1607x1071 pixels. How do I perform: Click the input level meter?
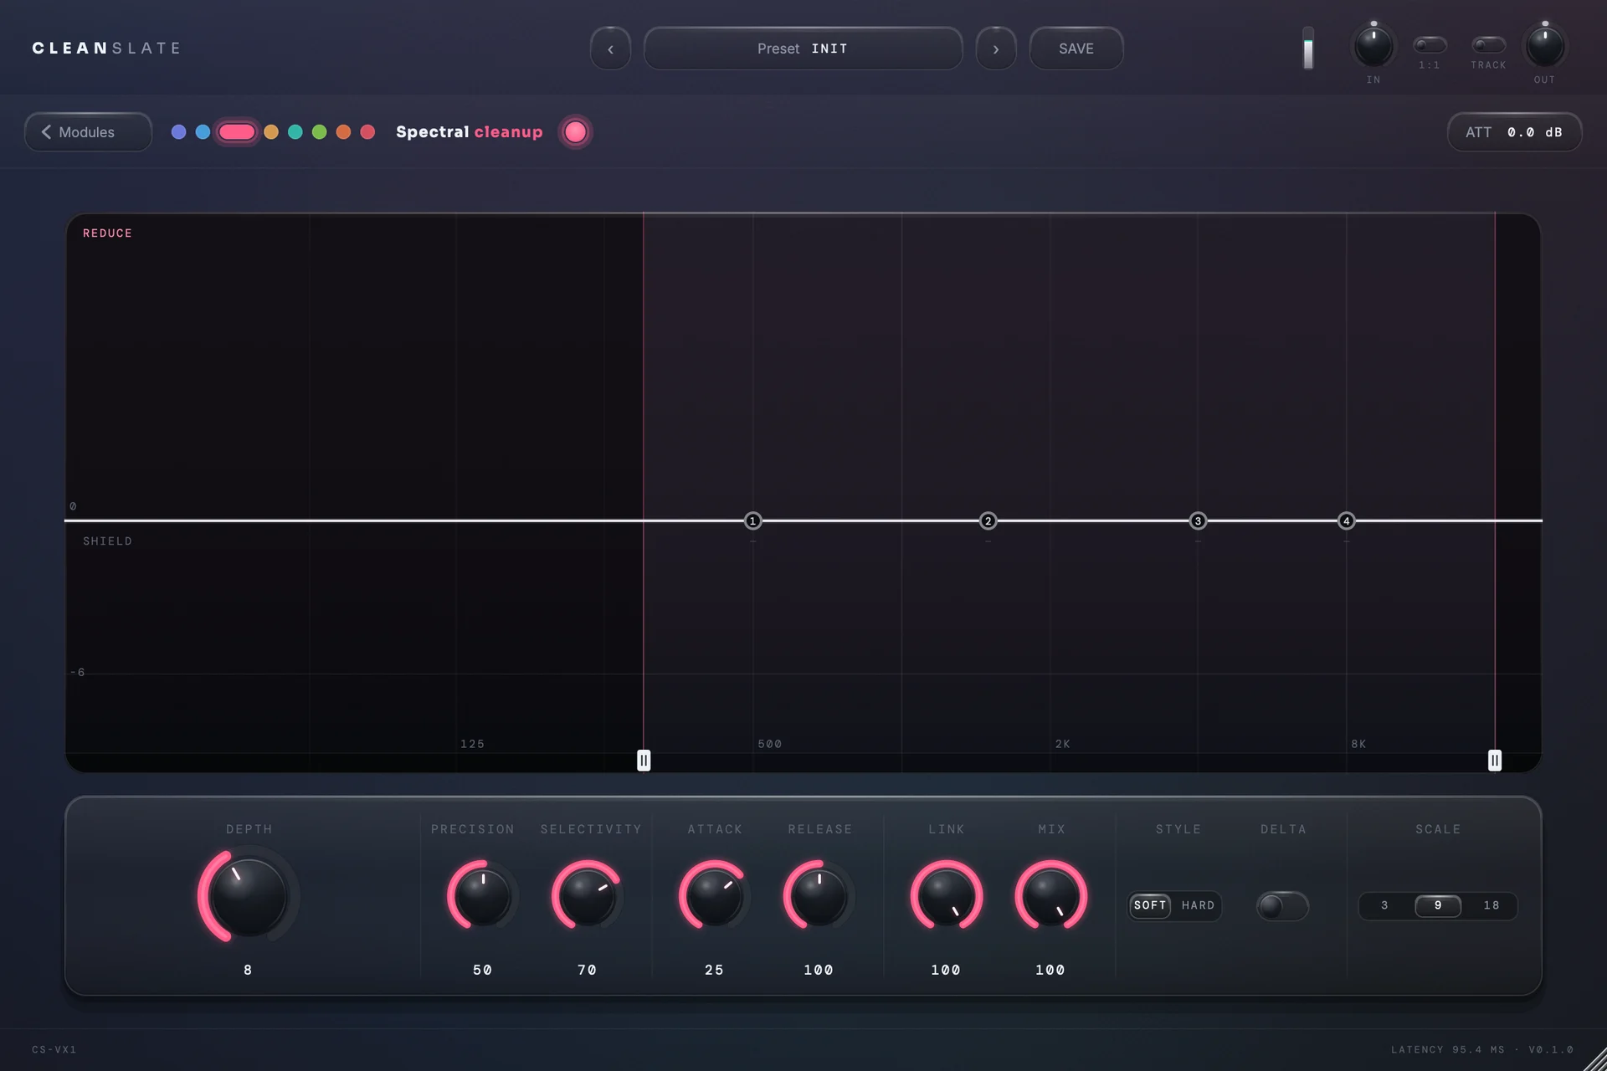[x=1308, y=49]
